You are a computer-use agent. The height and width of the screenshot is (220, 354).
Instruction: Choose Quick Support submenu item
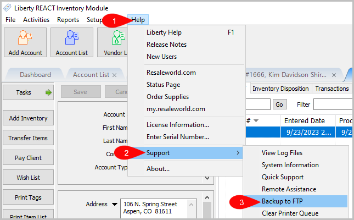click(x=295, y=177)
